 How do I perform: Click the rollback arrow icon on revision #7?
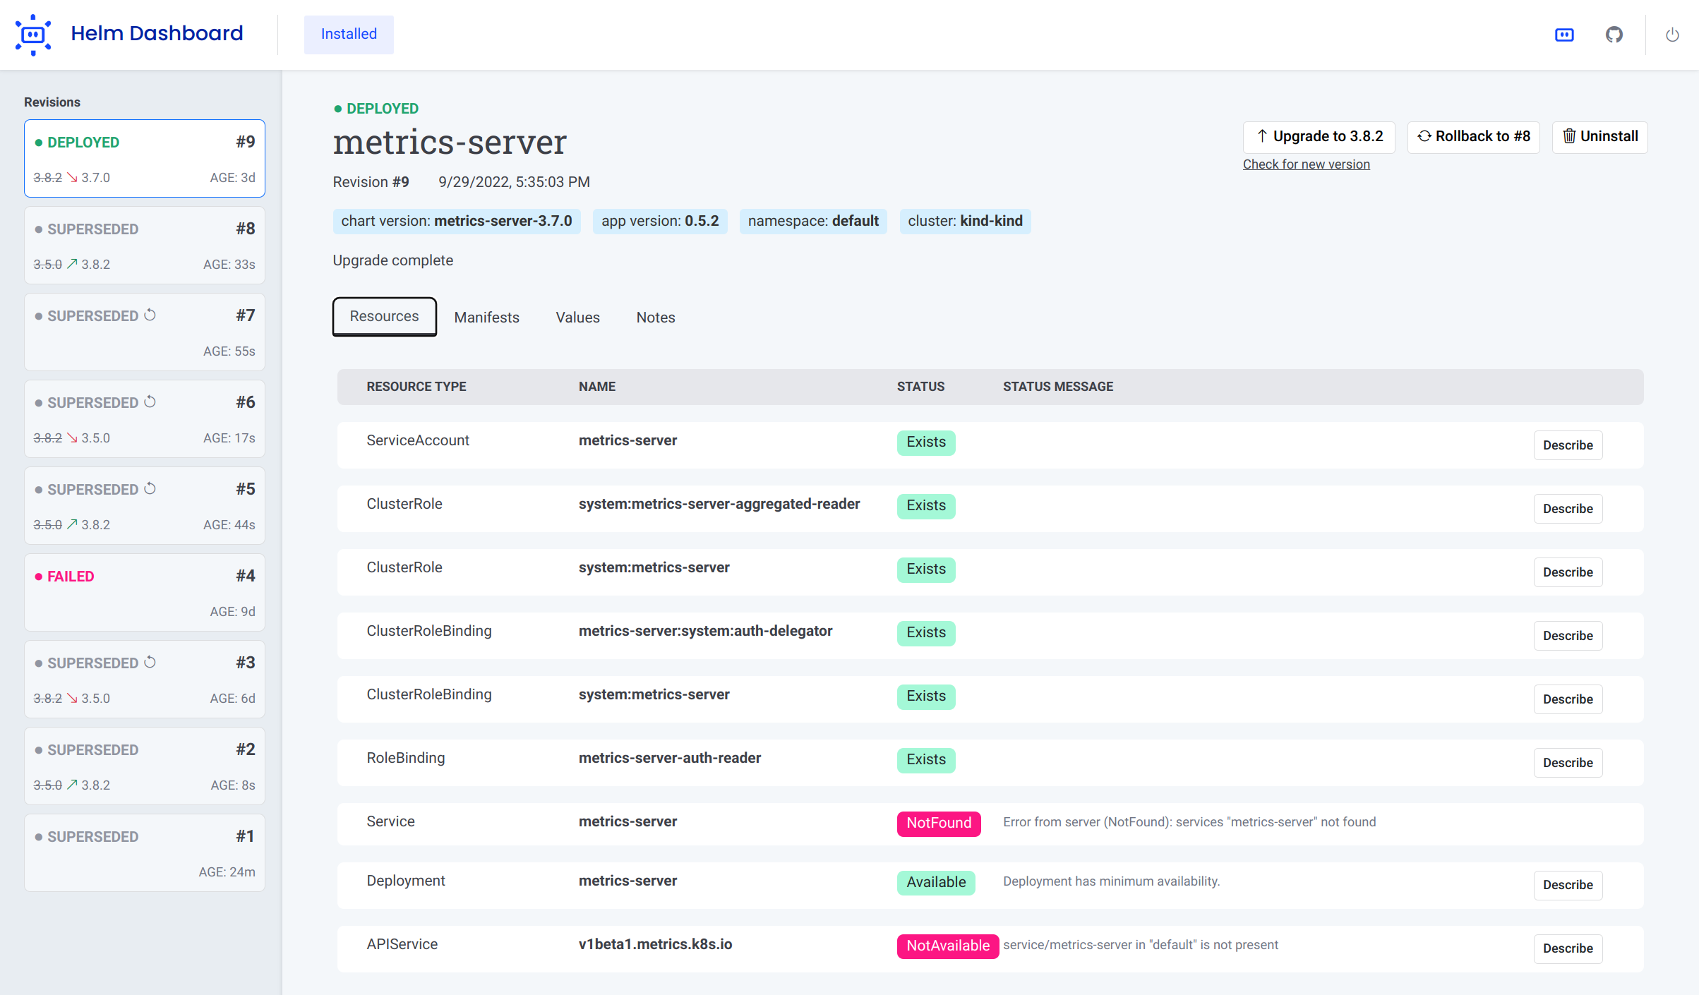pyautogui.click(x=150, y=315)
